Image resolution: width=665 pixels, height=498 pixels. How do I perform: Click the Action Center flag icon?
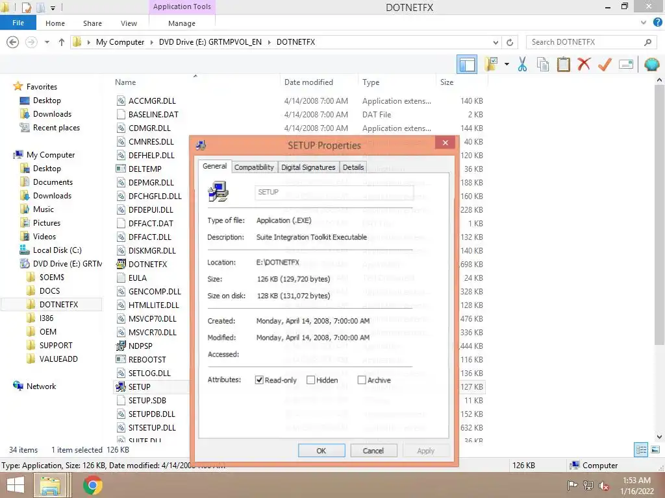coord(572,485)
